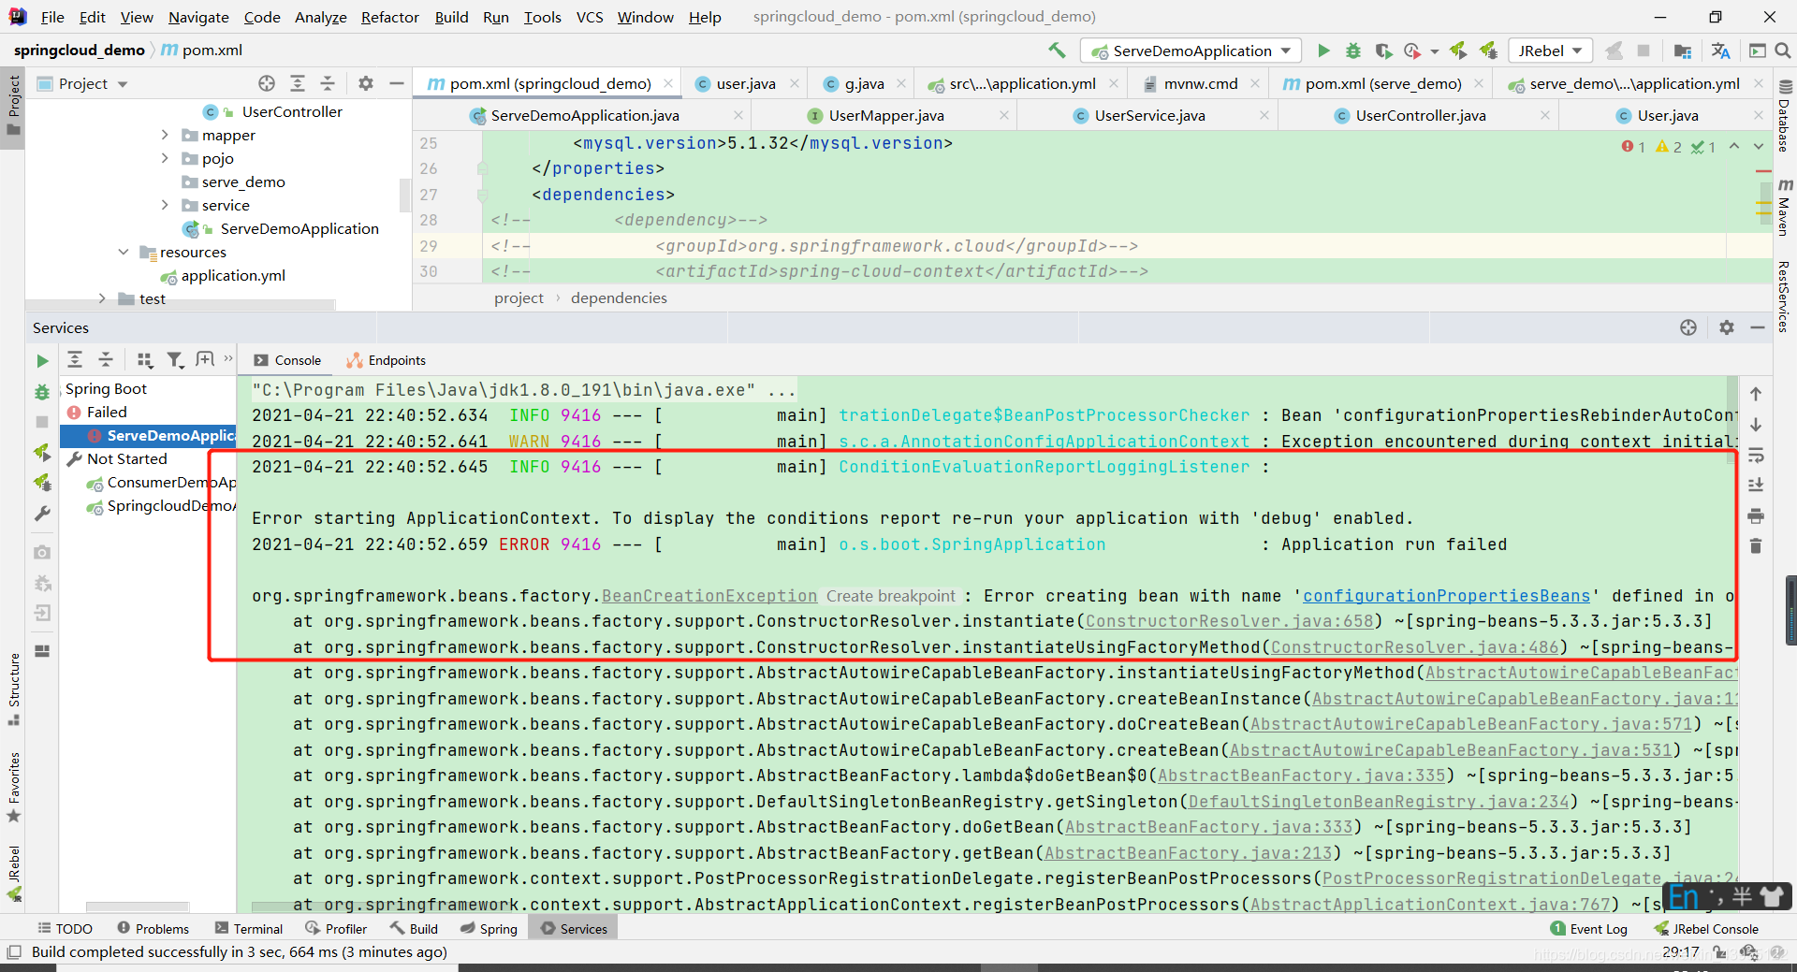Toggle the Terminal tool window button

tap(248, 929)
